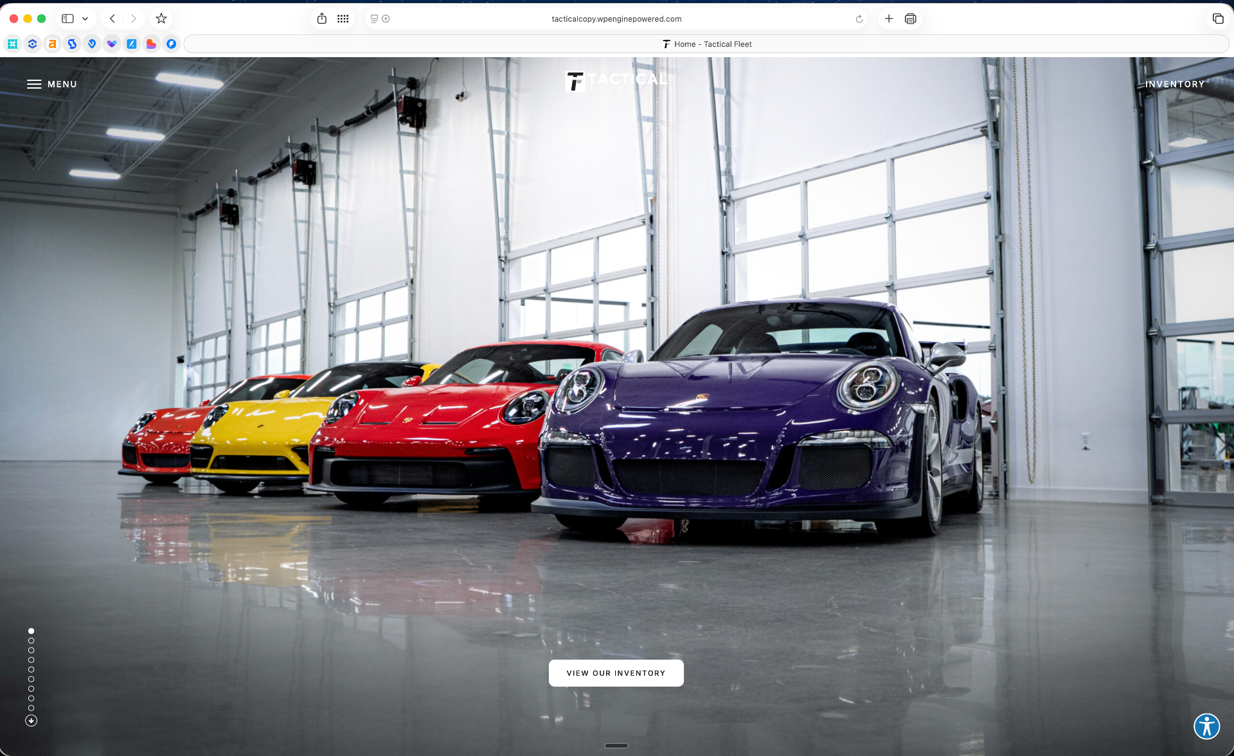Open the INVENTORY link at top right
Viewport: 1234px width, 756px height.
1175,84
